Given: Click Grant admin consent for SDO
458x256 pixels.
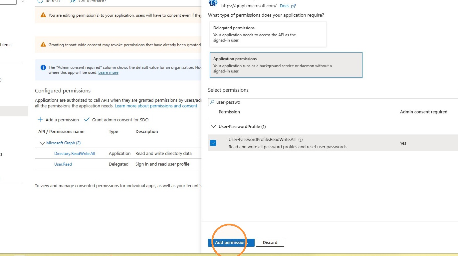Looking at the screenshot, I should (116, 120).
